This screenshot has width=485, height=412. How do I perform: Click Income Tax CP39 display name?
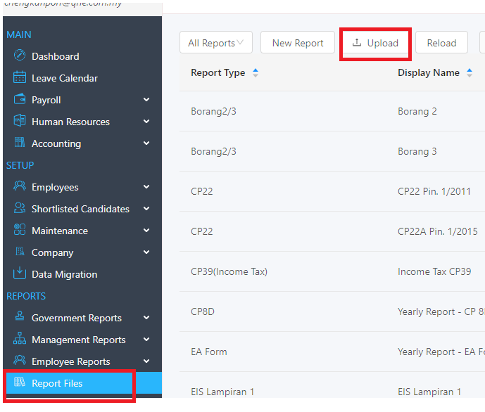(x=434, y=272)
